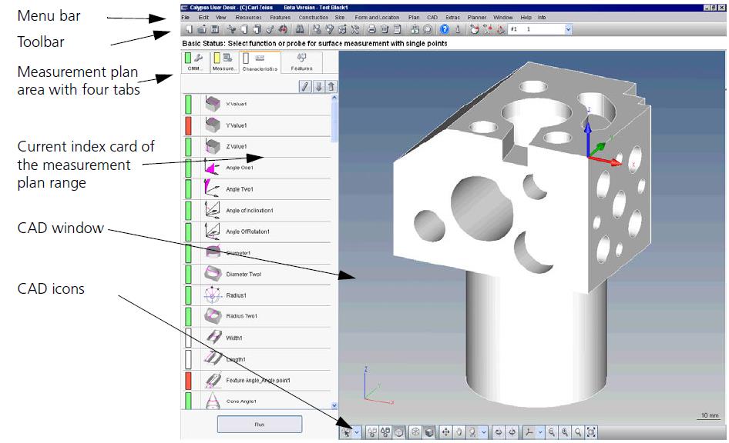Click the round clock toolbar icon
The height and width of the screenshot is (443, 729).
(427, 29)
